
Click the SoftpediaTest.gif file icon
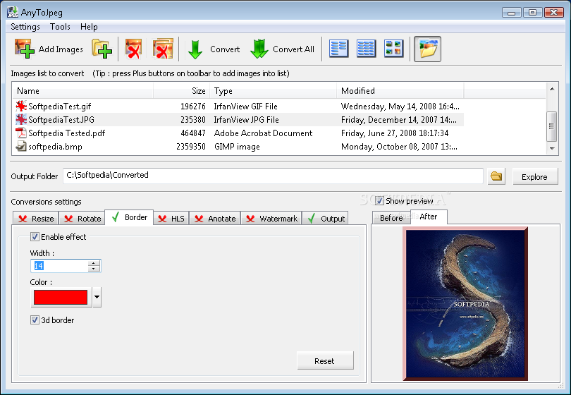21,106
